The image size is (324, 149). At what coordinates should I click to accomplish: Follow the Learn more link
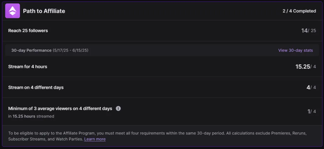pyautogui.click(x=95, y=139)
